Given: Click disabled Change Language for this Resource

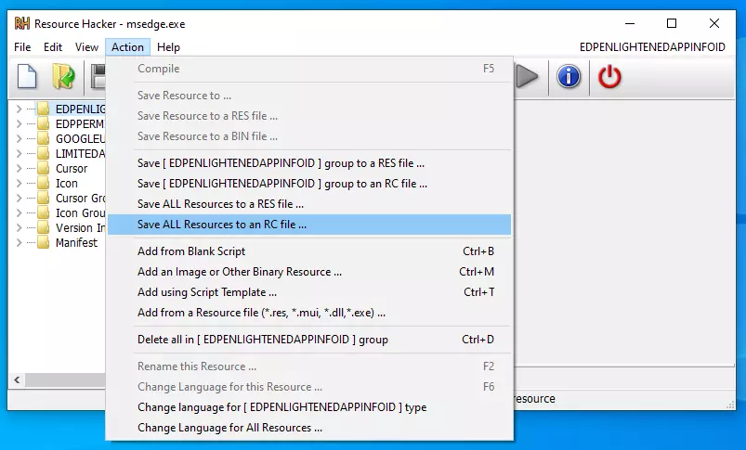Looking at the screenshot, I should [x=309, y=387].
